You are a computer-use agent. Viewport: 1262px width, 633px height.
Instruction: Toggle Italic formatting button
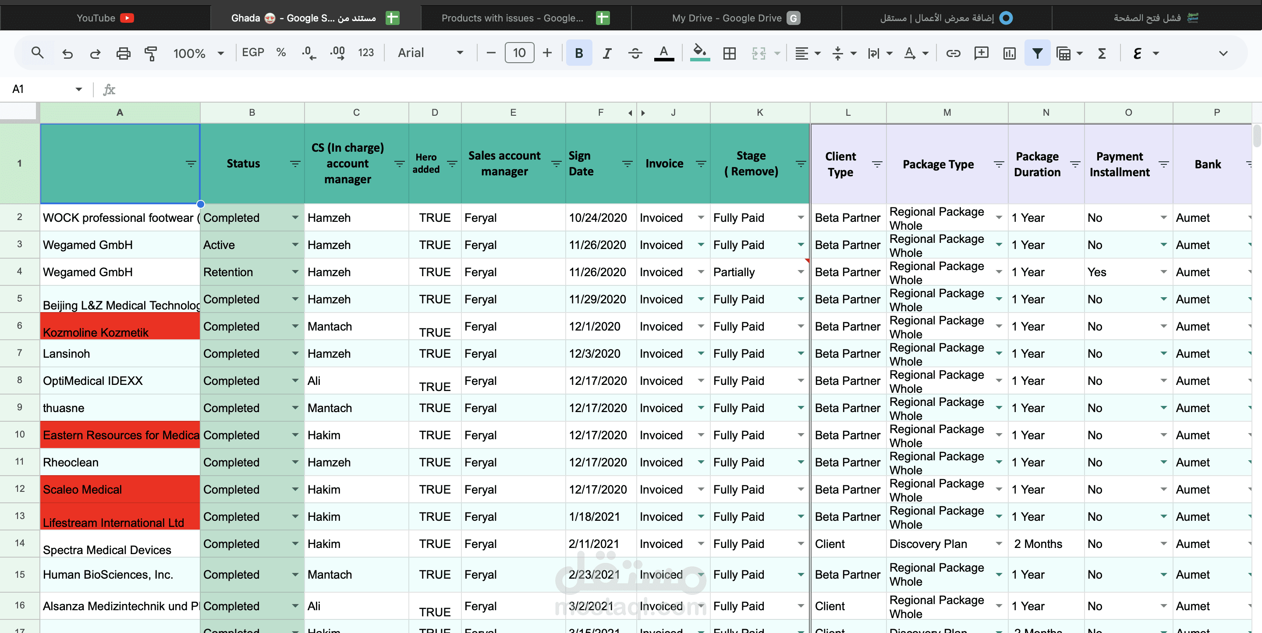point(606,53)
